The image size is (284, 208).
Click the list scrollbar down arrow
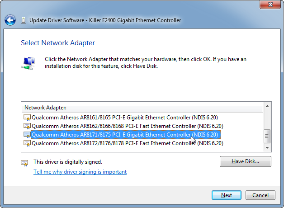267,148
